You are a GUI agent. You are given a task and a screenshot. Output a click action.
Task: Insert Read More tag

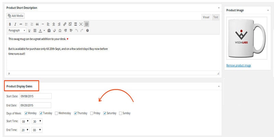tap(75, 24)
